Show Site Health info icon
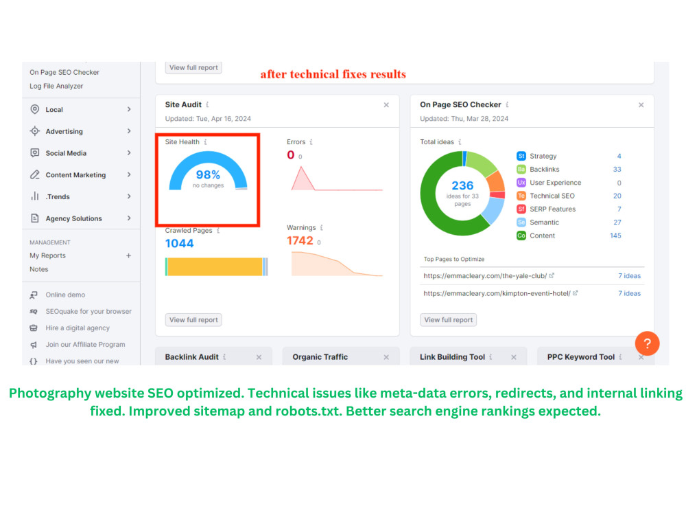This screenshot has height=515, width=686. pyautogui.click(x=206, y=142)
